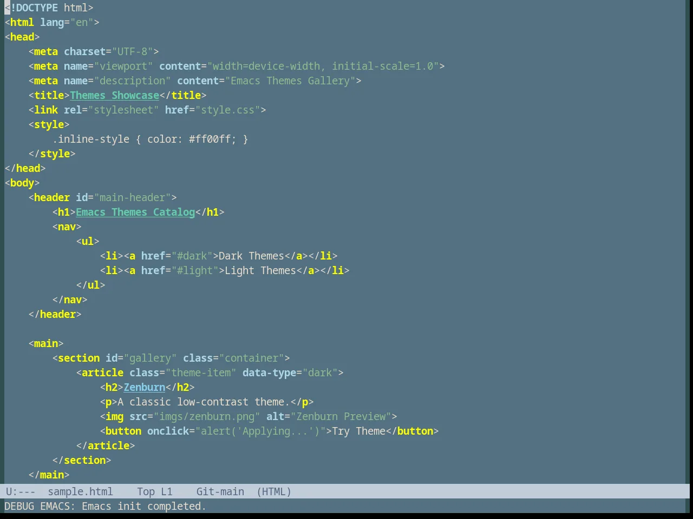Place cursor on '!DOCTYPE html' line
Viewport: 693px width, 519px height.
pyautogui.click(x=49, y=8)
